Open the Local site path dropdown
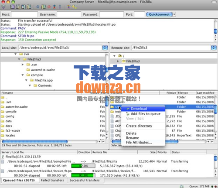This screenshot has height=188, width=218. (105, 48)
